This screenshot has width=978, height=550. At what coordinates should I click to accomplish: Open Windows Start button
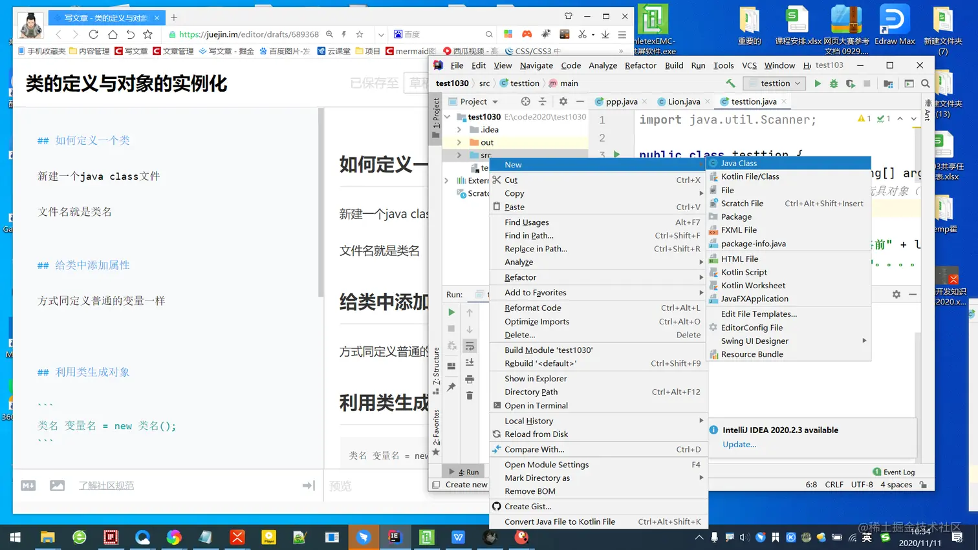point(16,537)
